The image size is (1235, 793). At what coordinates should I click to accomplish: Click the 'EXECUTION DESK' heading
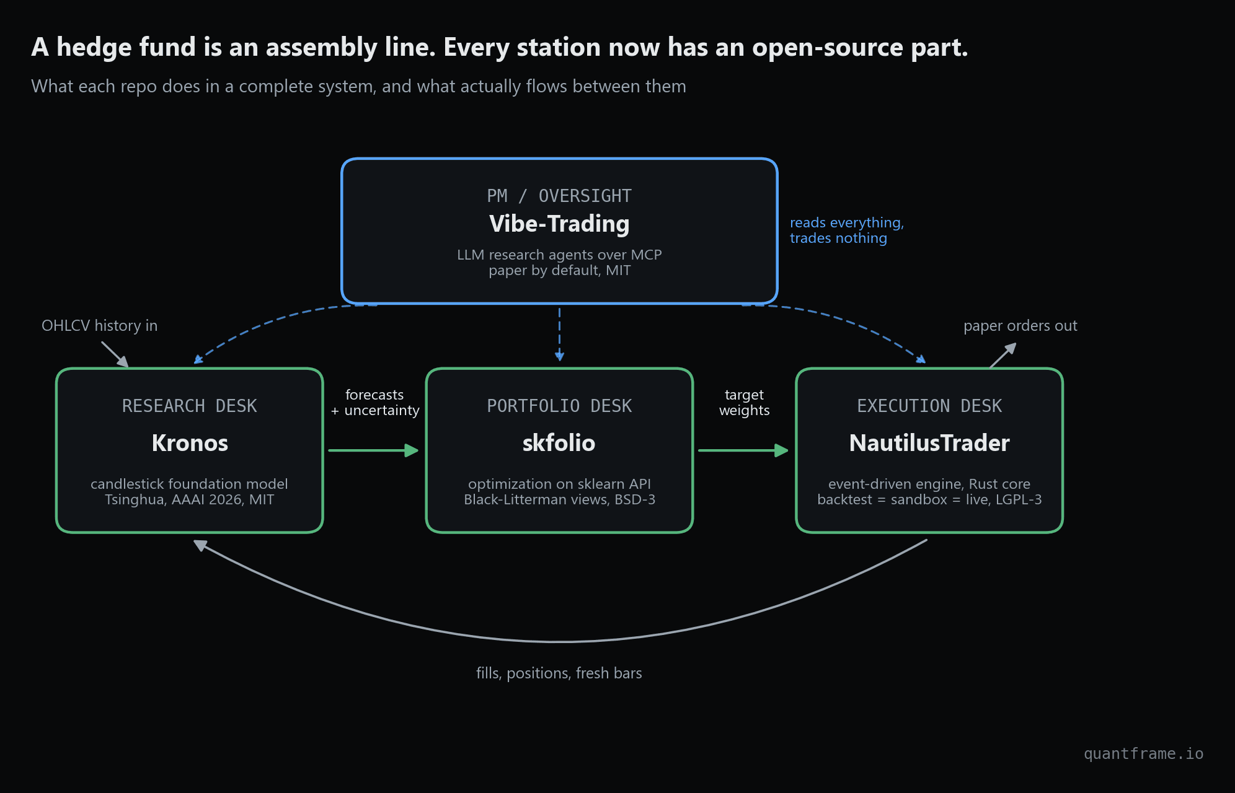click(929, 406)
